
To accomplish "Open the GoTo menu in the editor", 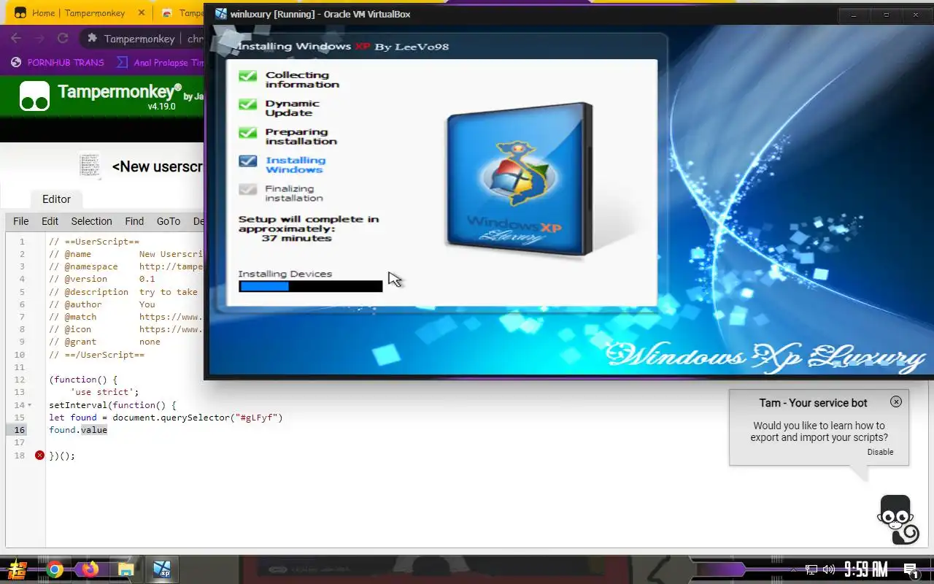I will point(168,221).
